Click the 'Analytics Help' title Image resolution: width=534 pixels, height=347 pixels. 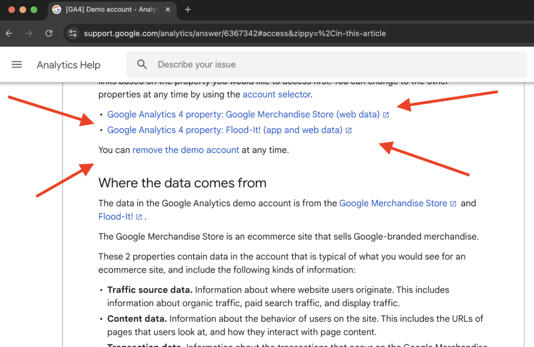pos(69,65)
